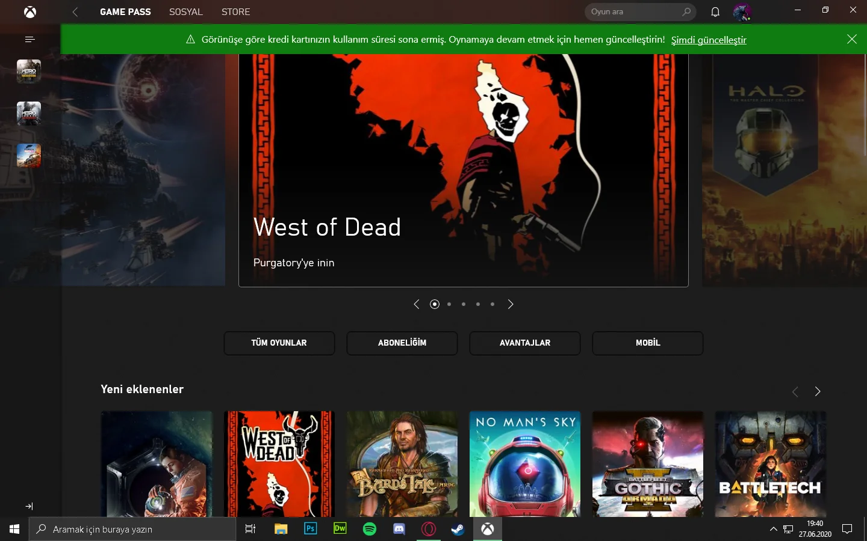Advance the featured carousel to the next slide
867x541 pixels.
(511, 304)
